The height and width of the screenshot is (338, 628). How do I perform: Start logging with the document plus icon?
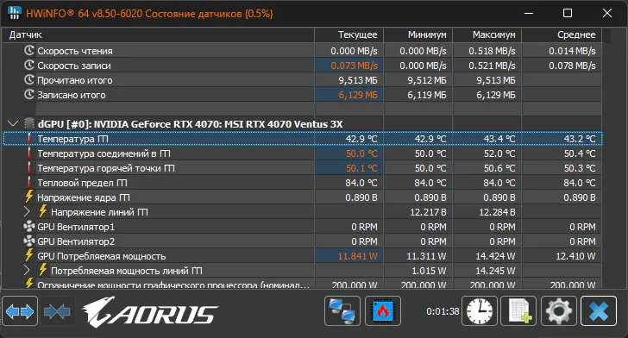point(518,310)
